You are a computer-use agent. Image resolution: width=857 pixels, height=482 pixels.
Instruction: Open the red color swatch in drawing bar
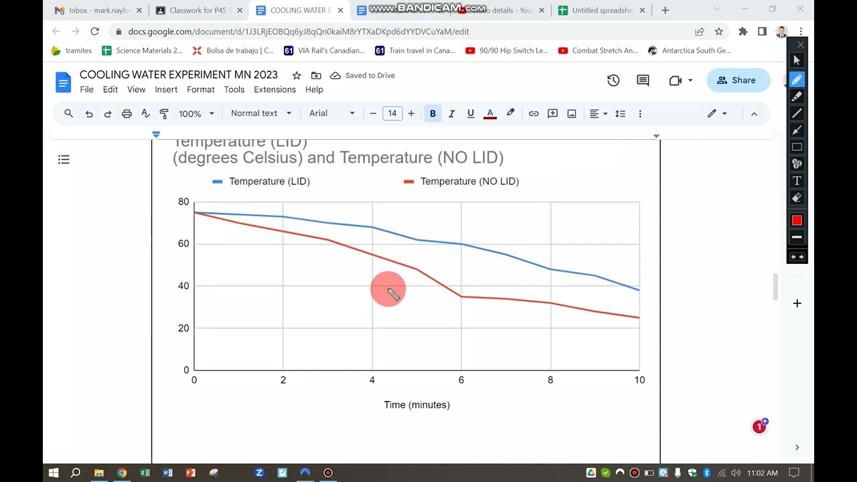[797, 220]
